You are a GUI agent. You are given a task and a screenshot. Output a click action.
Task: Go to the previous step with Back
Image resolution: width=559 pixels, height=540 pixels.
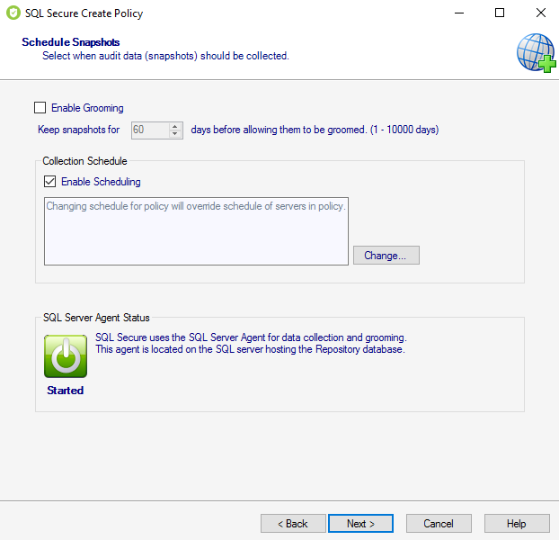tap(293, 524)
